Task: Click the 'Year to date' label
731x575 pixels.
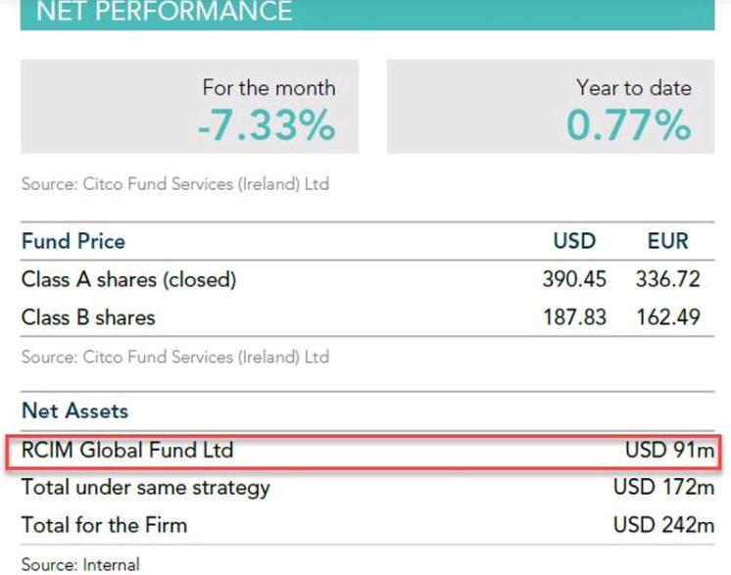Action: [x=633, y=87]
